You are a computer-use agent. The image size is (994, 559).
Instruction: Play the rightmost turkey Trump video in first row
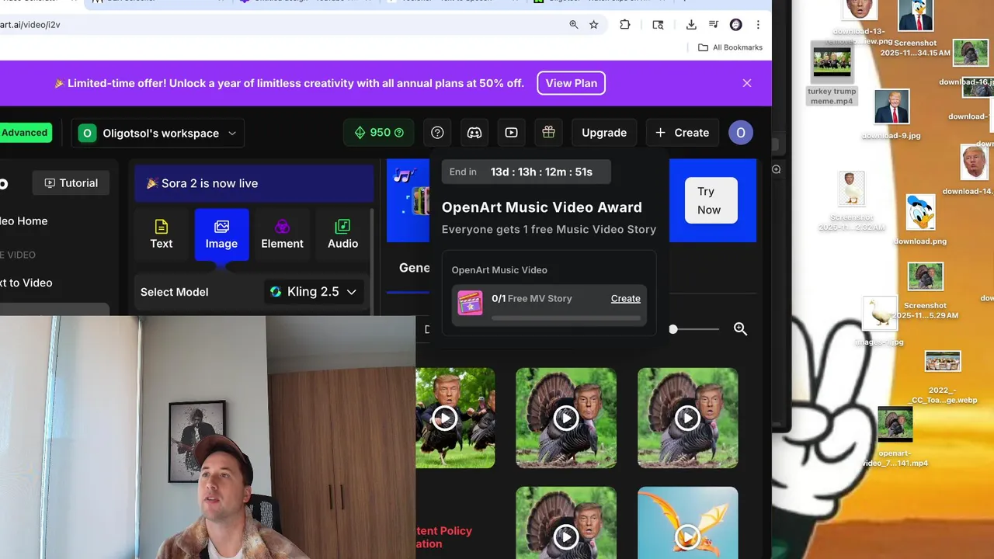[x=687, y=418]
